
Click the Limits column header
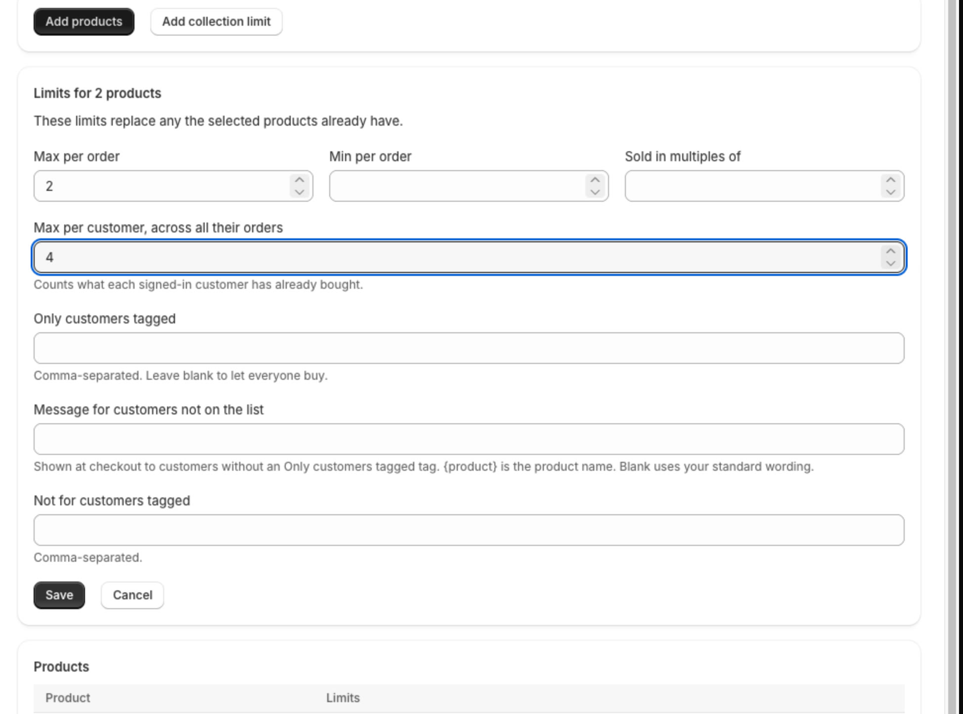[x=343, y=698]
